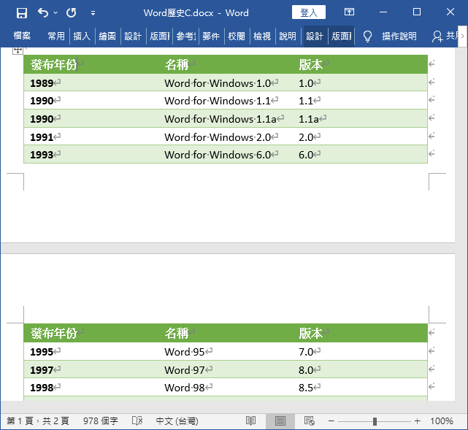Viewport: 468px width, 430px height.
Task: Click the zoom out minus button
Action: pos(331,421)
